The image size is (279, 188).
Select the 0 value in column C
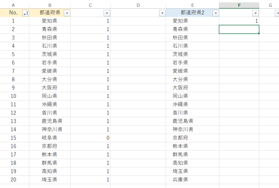pyautogui.click(x=90, y=138)
